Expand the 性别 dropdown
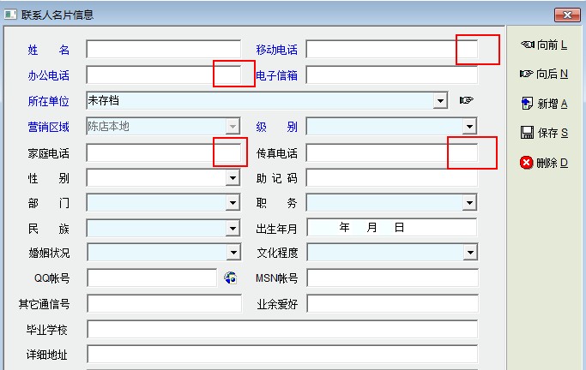Image resolution: width=586 pixels, height=370 pixels. tap(233, 178)
